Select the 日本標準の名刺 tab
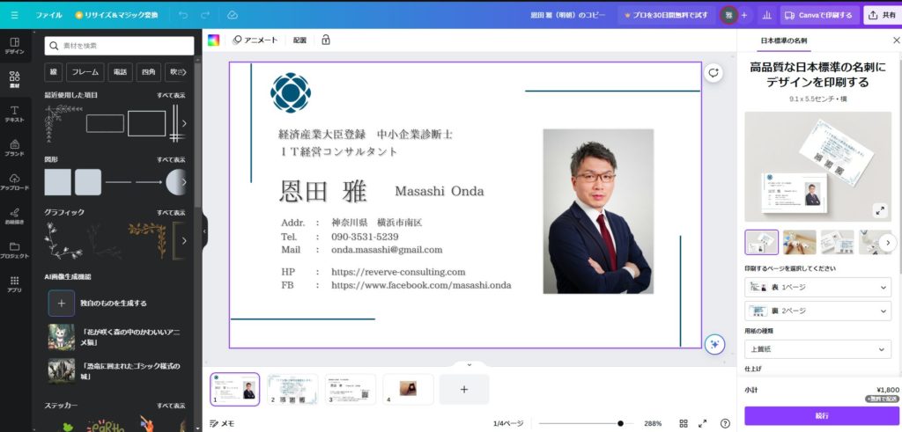Screen dimensions: 902x432 click(783, 40)
